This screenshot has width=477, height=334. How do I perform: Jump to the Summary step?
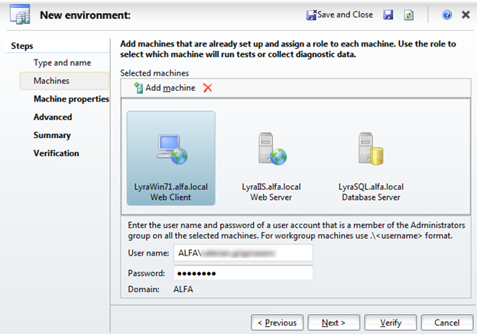click(x=52, y=135)
